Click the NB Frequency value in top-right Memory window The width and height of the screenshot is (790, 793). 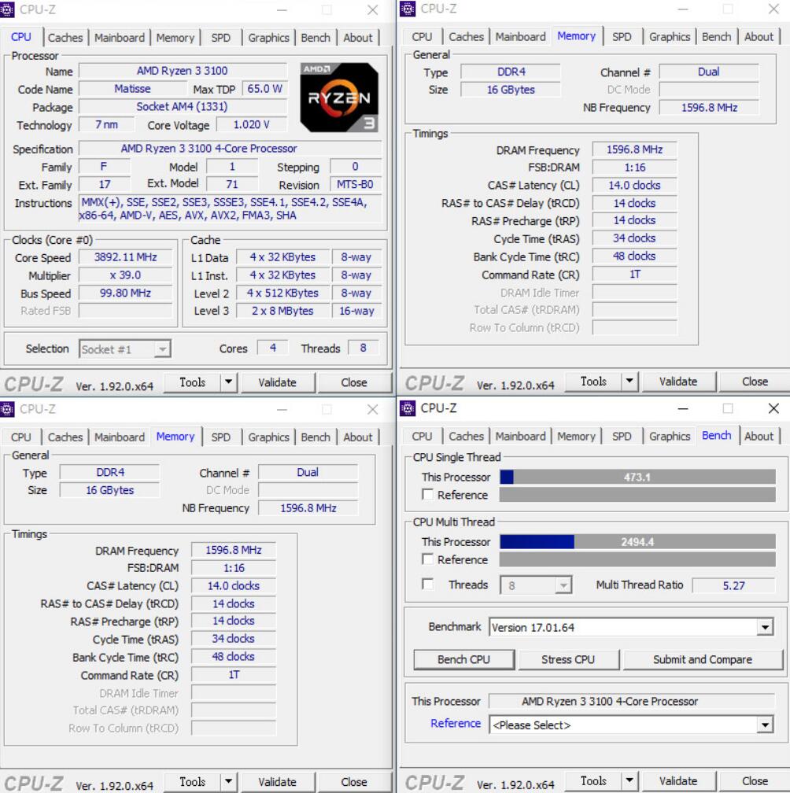point(709,108)
